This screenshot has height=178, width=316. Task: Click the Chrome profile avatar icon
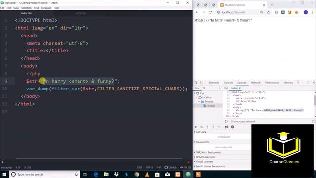pos(306,12)
